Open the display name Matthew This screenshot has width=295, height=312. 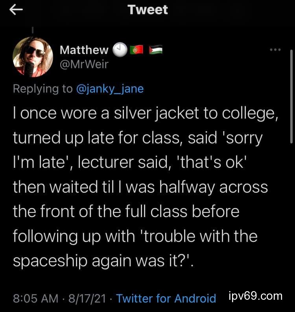point(84,50)
